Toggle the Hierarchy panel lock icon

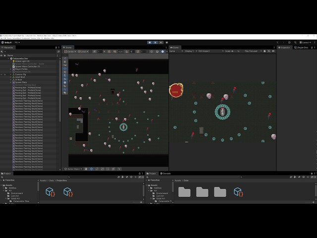(x=56, y=48)
